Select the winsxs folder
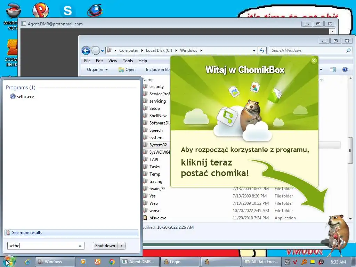This screenshot has width=356, height=267. tap(155, 210)
